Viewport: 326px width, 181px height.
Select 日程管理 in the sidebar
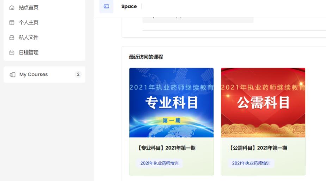[29, 52]
